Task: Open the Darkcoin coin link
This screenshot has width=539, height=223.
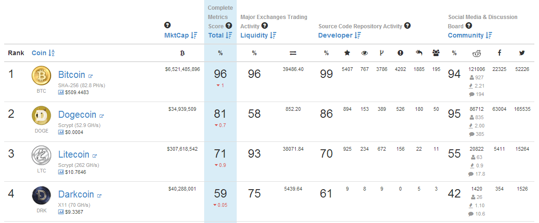Action: coord(76,194)
